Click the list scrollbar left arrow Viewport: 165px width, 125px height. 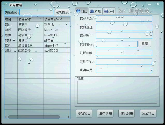click(6, 117)
